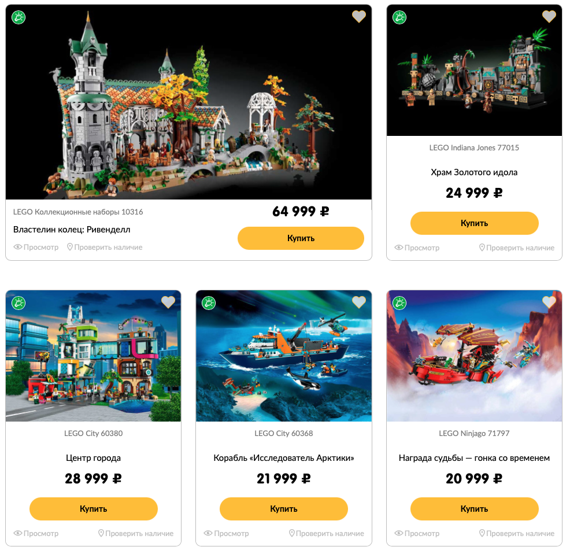Screen dimensions: 570x554
Task: Open the Rivendell product title link
Action: 72,230
